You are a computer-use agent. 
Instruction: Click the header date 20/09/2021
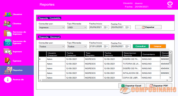[142, 7]
